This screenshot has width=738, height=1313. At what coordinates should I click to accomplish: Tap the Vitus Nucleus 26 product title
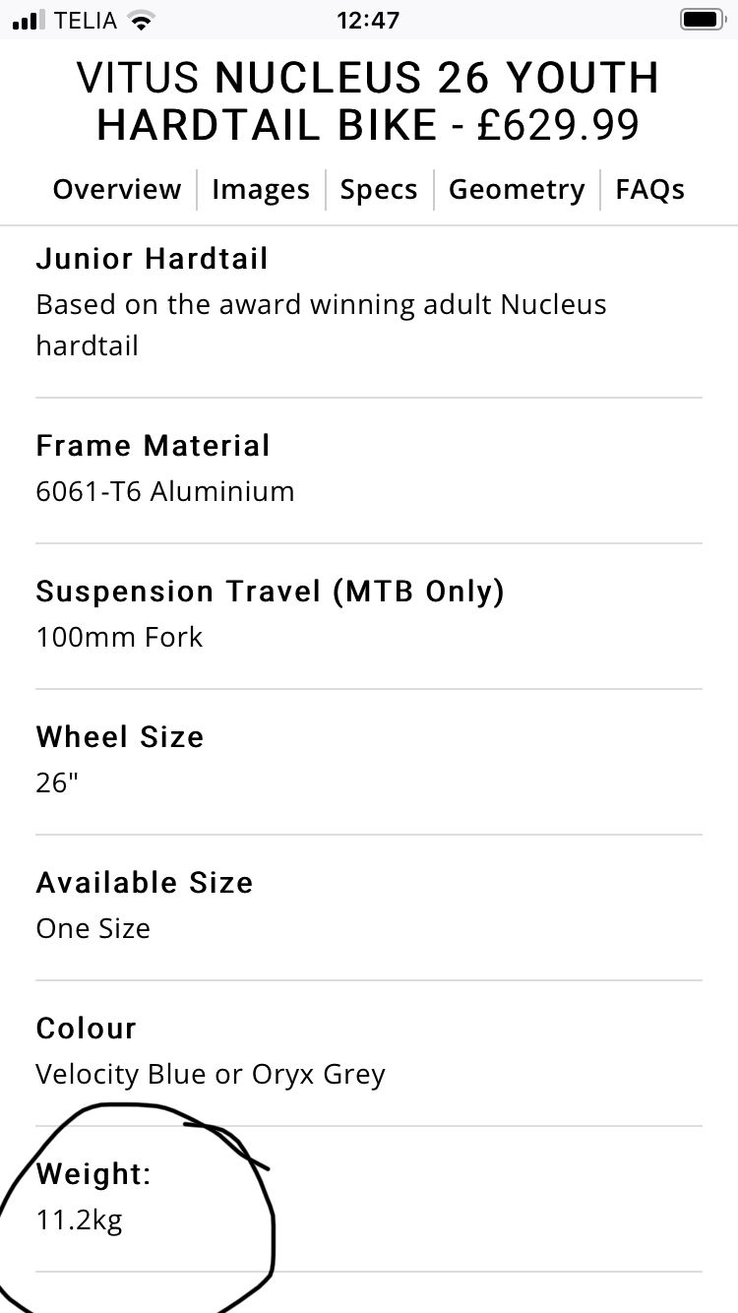[x=368, y=101]
